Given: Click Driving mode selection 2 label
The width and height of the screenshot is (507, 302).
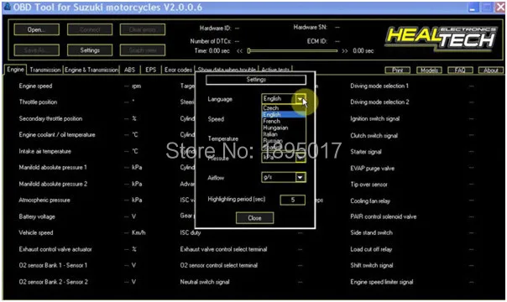Looking at the screenshot, I should click(x=379, y=102).
